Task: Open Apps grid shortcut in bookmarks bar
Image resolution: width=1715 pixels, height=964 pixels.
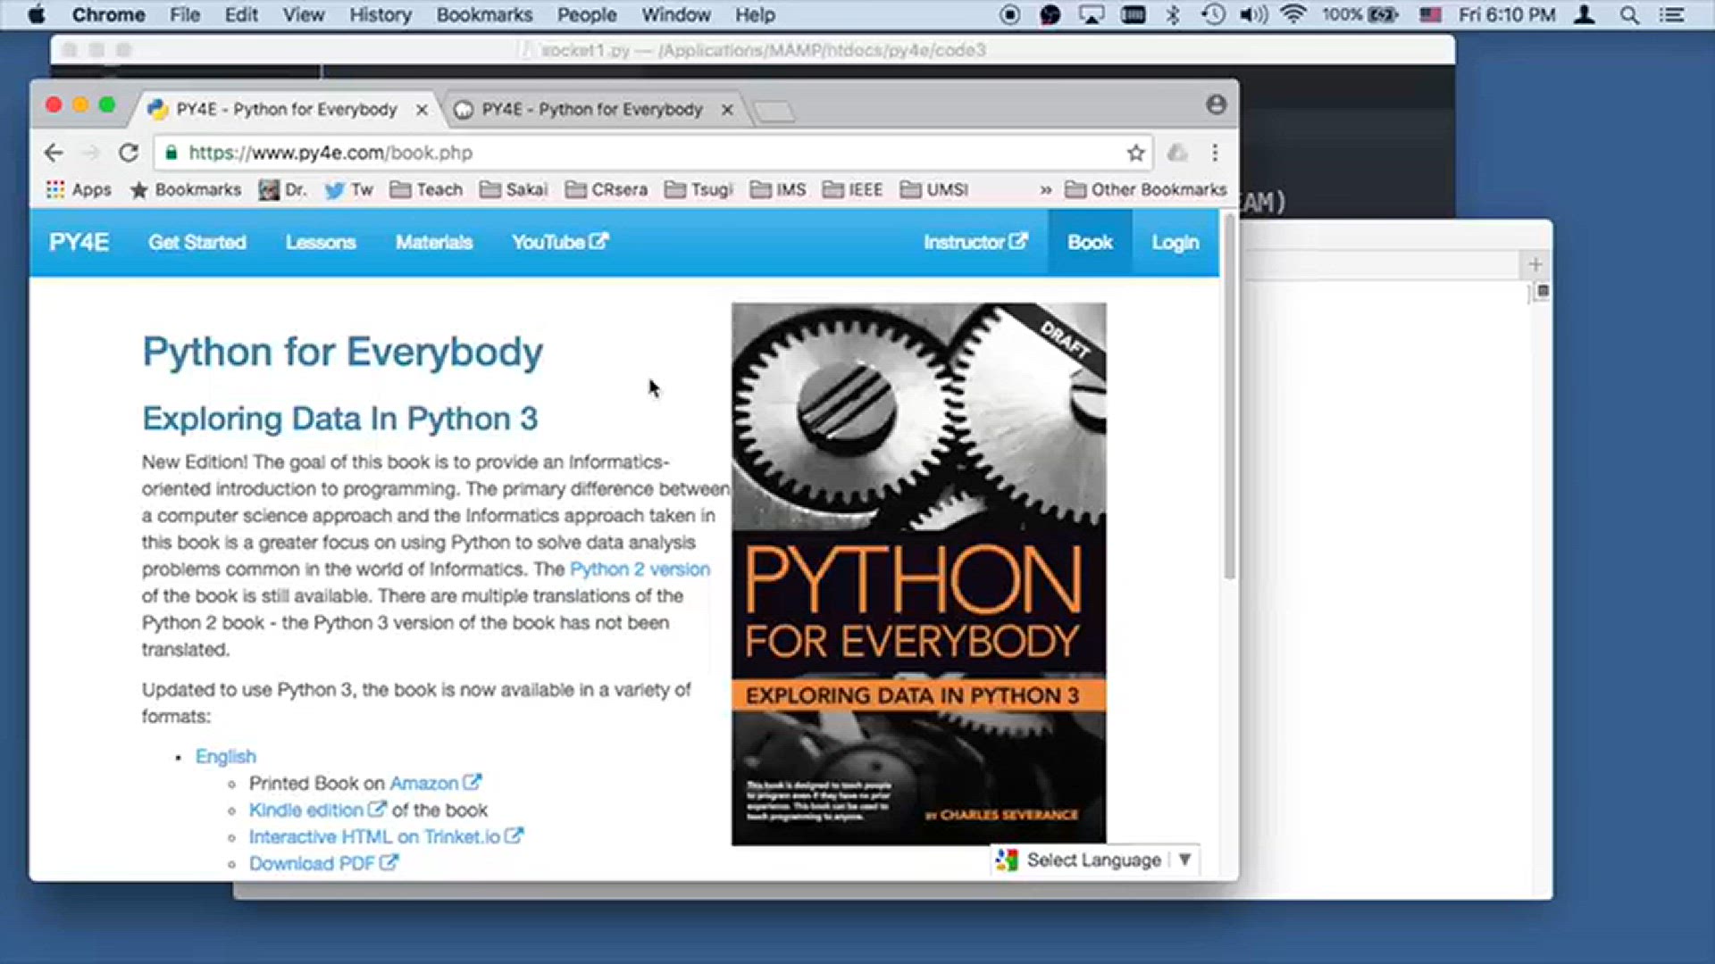Action: pos(79,189)
